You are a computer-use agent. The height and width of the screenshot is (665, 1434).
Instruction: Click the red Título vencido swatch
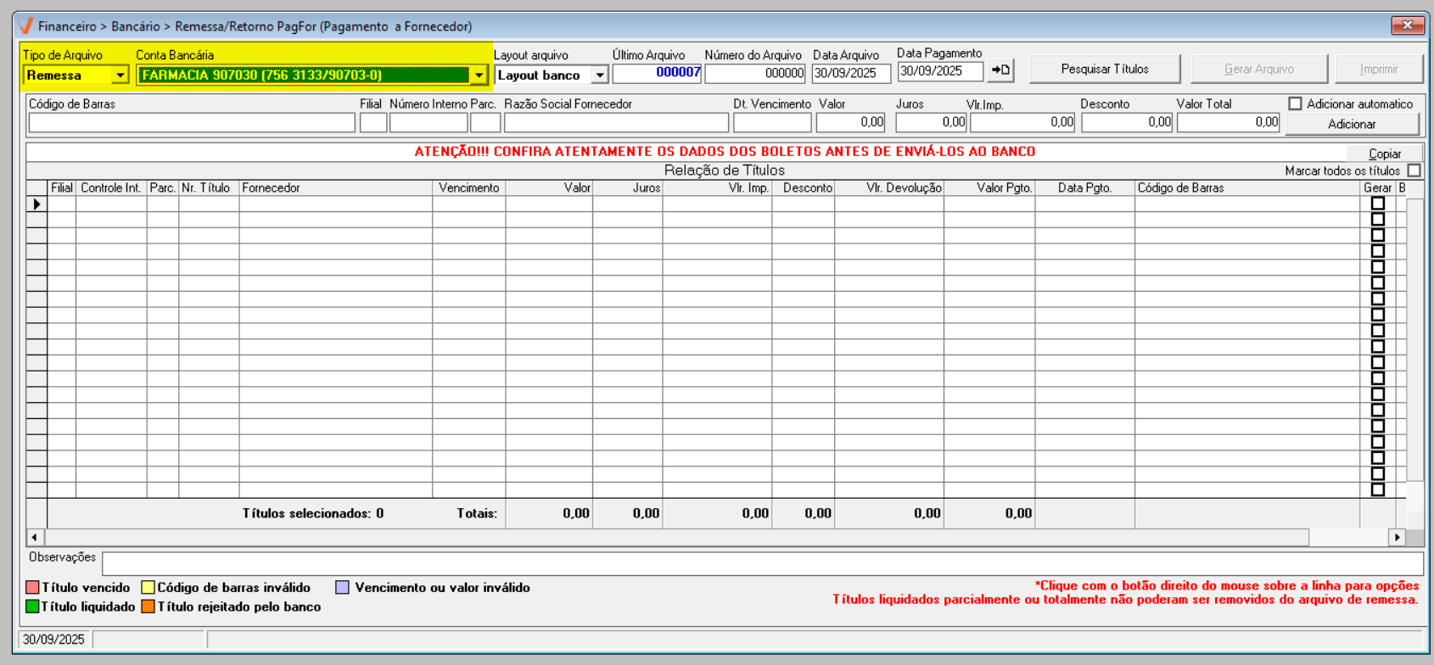click(x=32, y=588)
